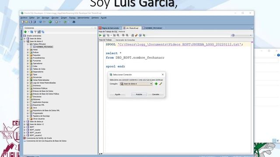Click the binoculars Find DB Object icon

[x=74, y=22]
